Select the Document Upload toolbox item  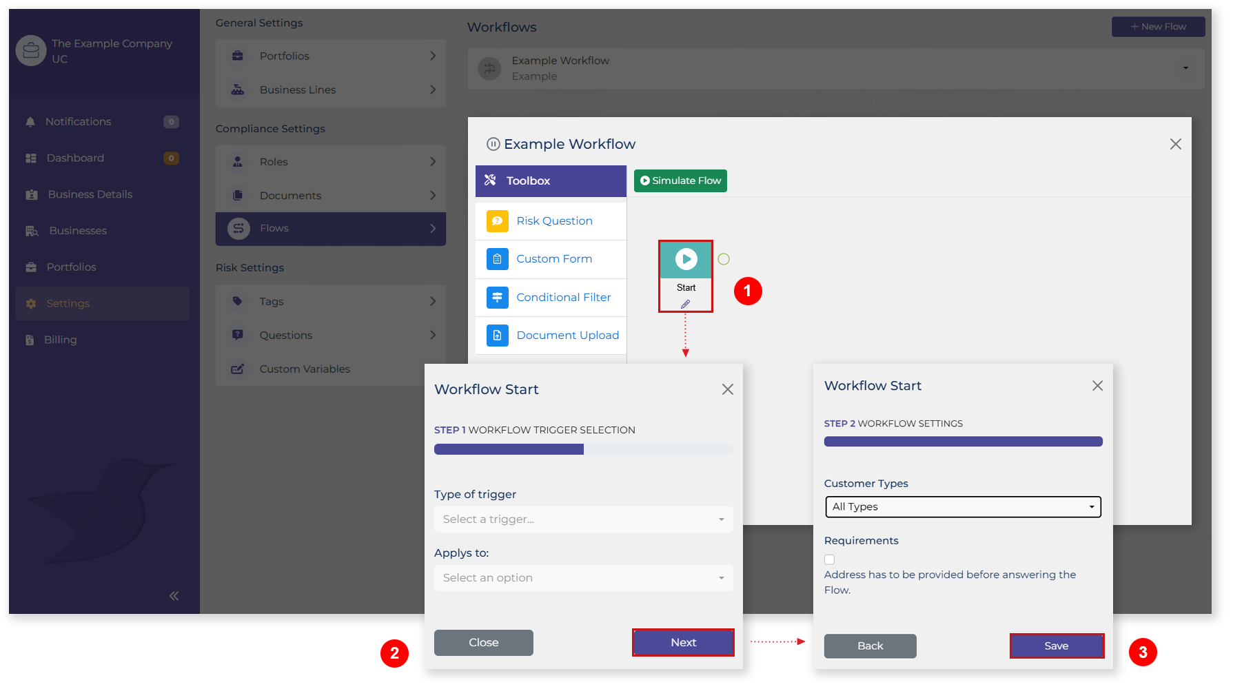click(567, 335)
